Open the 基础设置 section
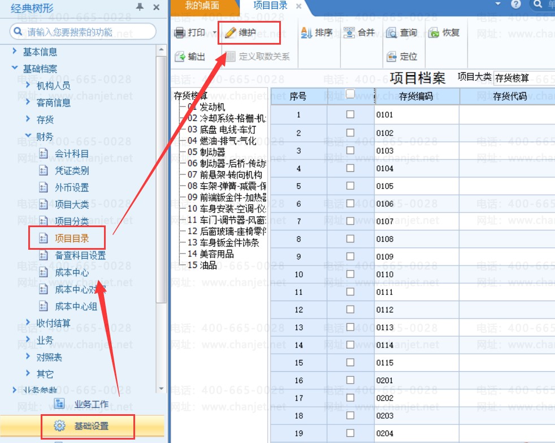Screen dimensions: 555x443 point(82,425)
